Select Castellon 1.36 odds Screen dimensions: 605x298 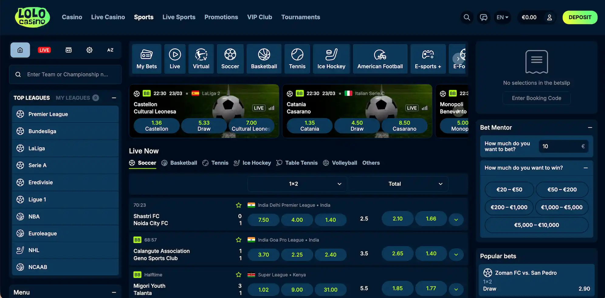click(x=156, y=126)
